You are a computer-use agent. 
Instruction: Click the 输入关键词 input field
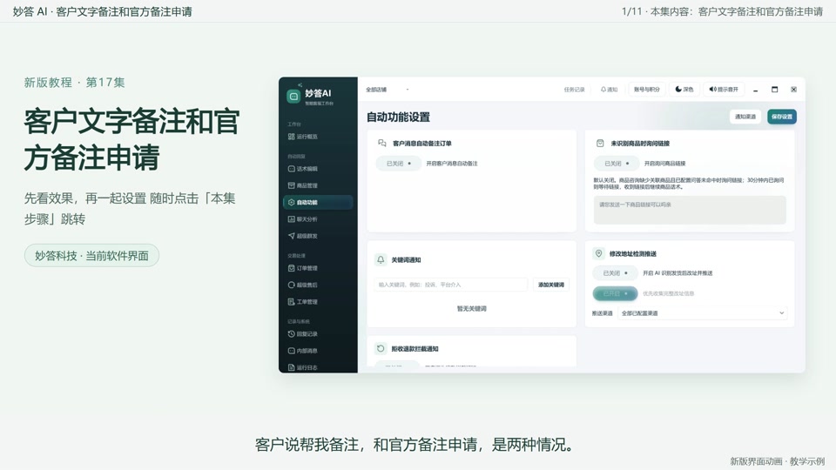point(450,285)
